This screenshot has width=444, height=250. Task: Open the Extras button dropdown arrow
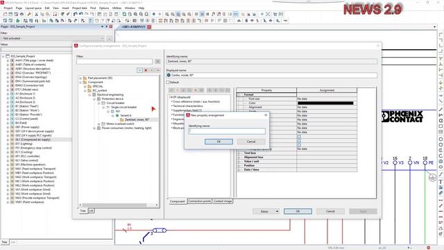[277, 211]
